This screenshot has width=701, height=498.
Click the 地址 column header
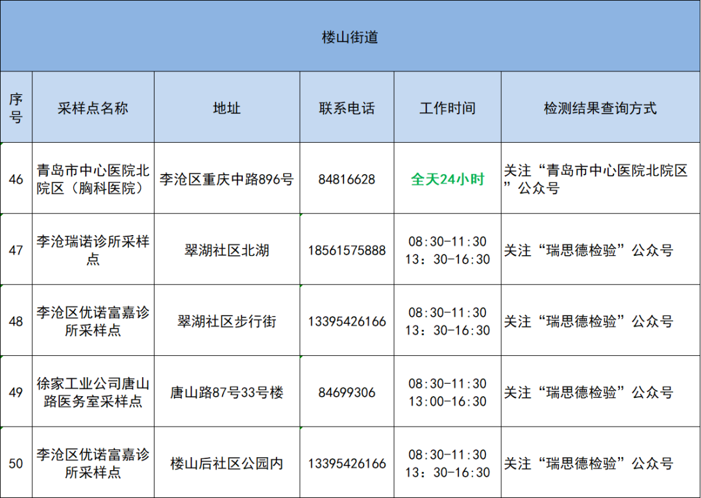(227, 107)
